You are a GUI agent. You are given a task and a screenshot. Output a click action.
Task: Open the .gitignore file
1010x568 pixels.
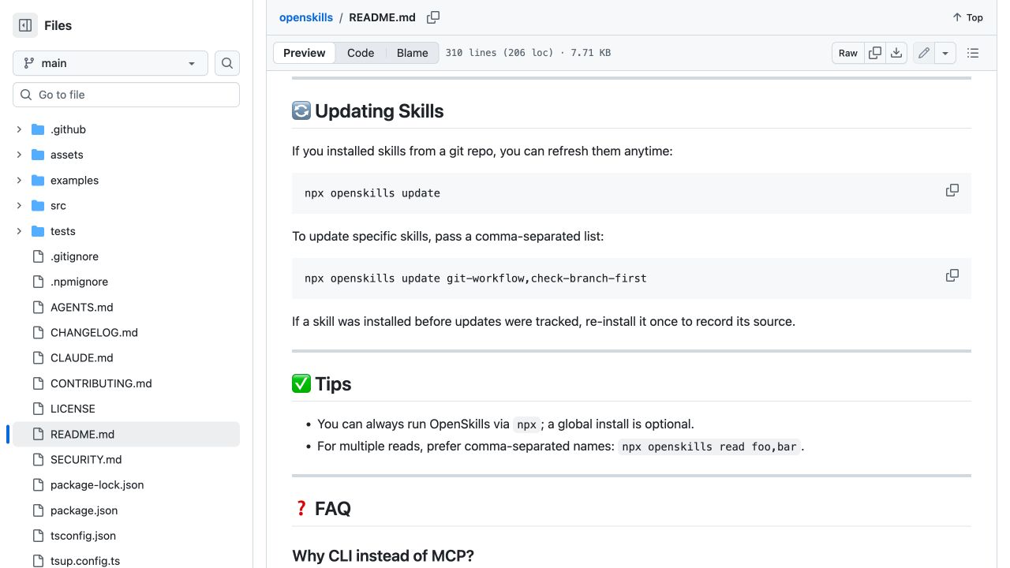pyautogui.click(x=74, y=256)
